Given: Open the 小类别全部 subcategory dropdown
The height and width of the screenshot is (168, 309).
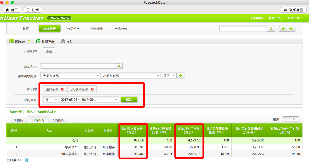Looking at the screenshot, I should click(131, 76).
